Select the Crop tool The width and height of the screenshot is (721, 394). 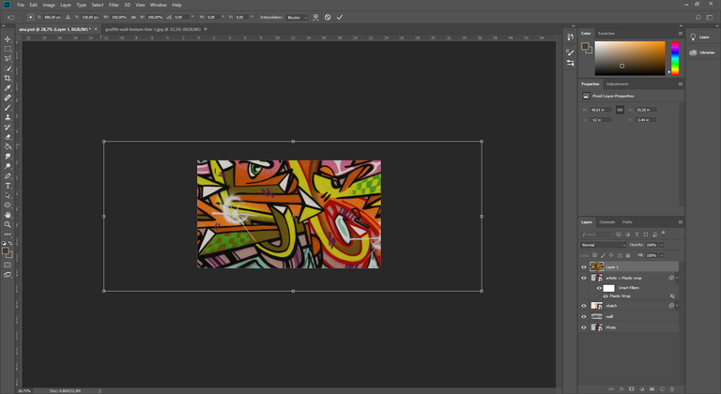pos(8,78)
